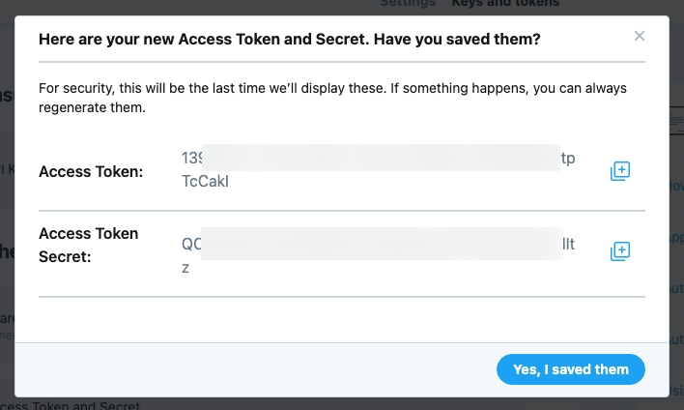
Task: Confirm with Yes, I saved them
Action: coord(570,369)
